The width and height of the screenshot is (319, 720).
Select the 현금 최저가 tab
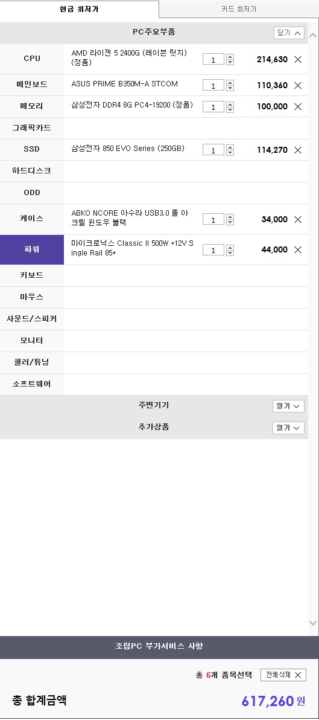[79, 9]
